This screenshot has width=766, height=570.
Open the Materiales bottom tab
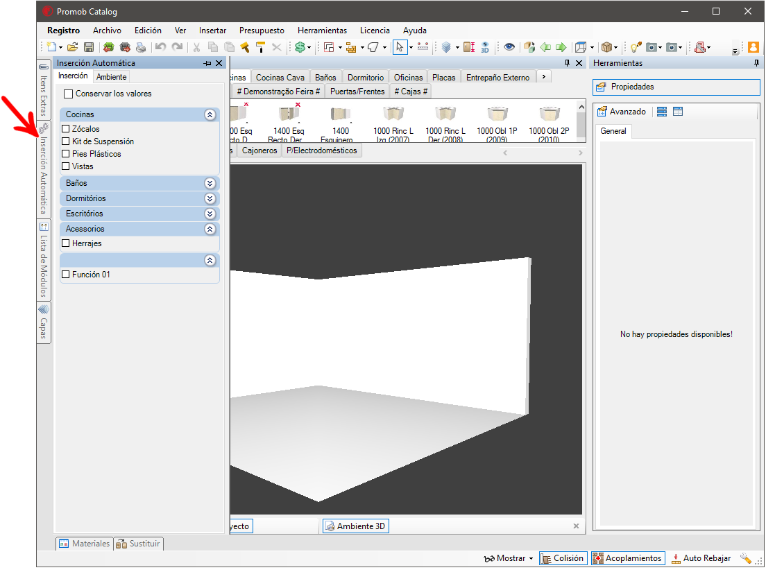tap(85, 544)
